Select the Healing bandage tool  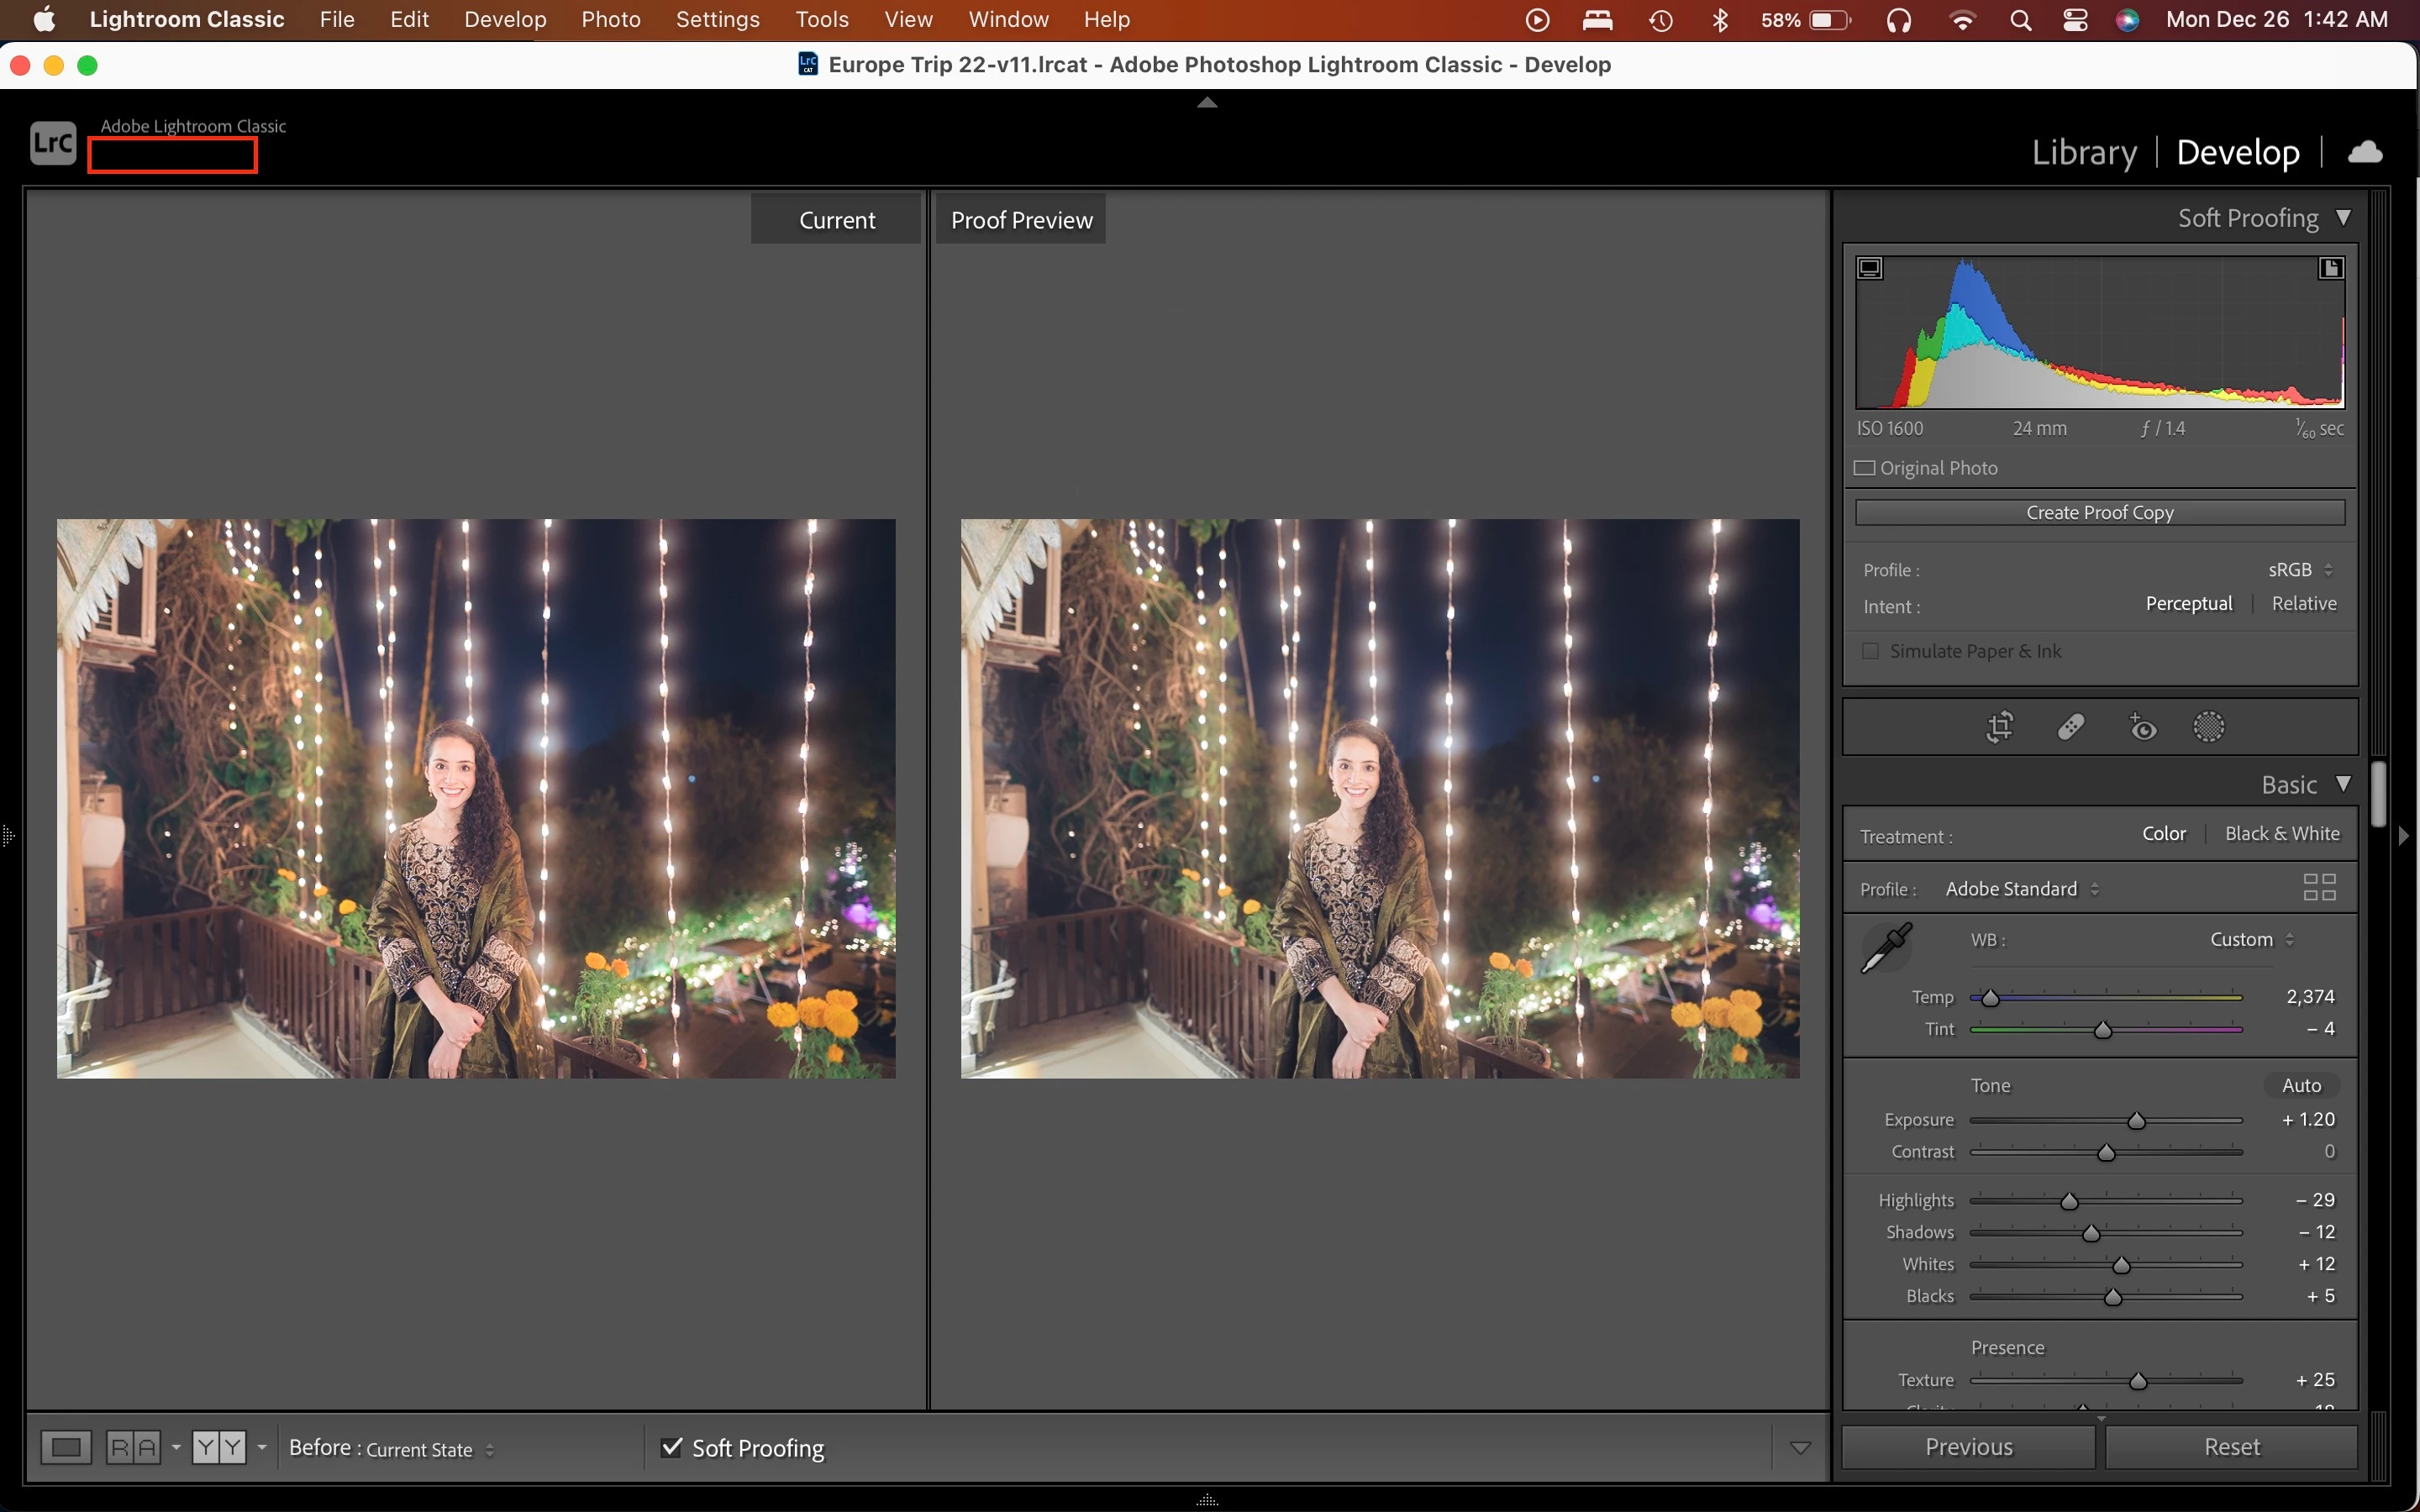coord(2071,727)
